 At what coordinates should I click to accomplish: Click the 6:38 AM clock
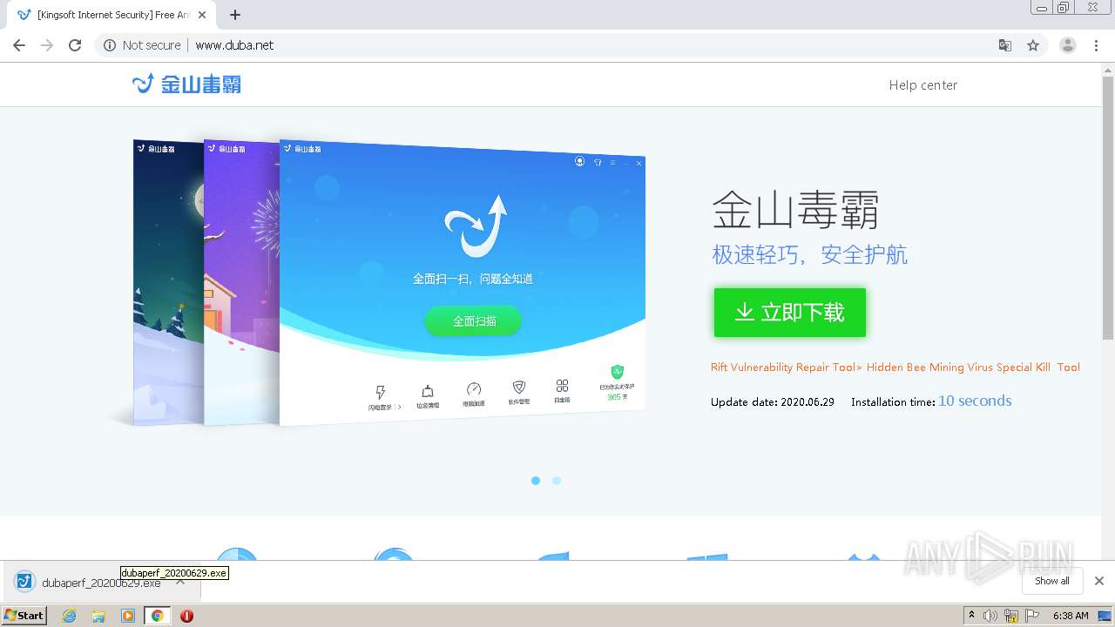point(1071,616)
